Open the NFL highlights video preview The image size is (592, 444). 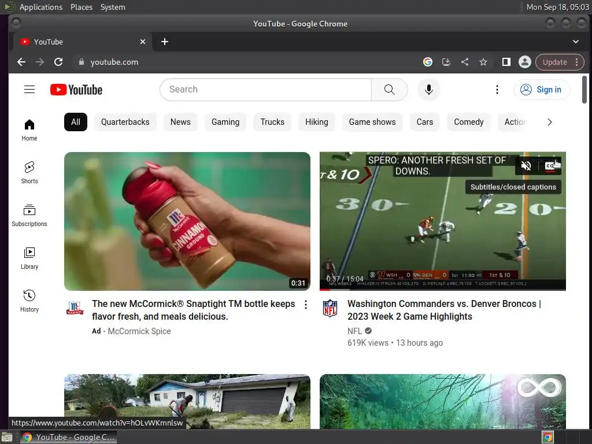click(x=442, y=221)
